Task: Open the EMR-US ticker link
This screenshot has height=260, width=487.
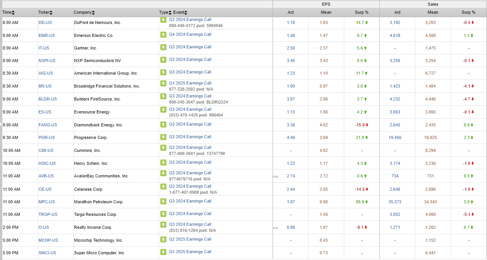Action: [x=47, y=35]
